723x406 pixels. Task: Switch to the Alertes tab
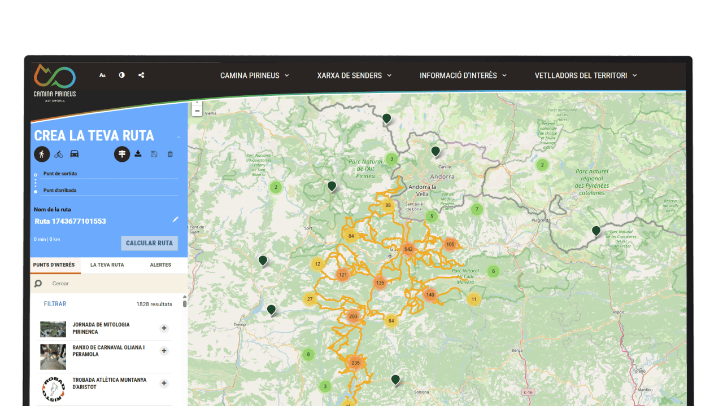[x=160, y=265]
